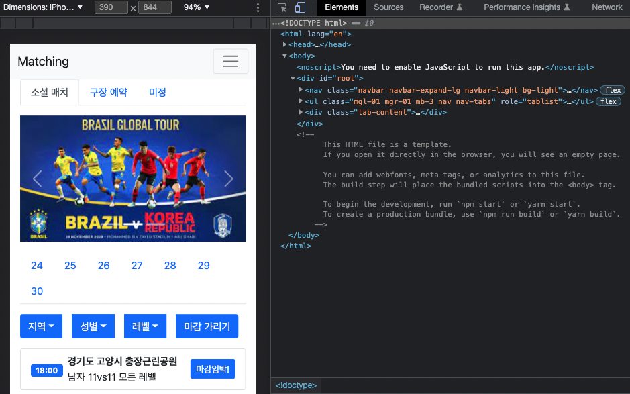Go to previous carousel slide arrow
The width and height of the screenshot is (630, 394).
(38, 179)
